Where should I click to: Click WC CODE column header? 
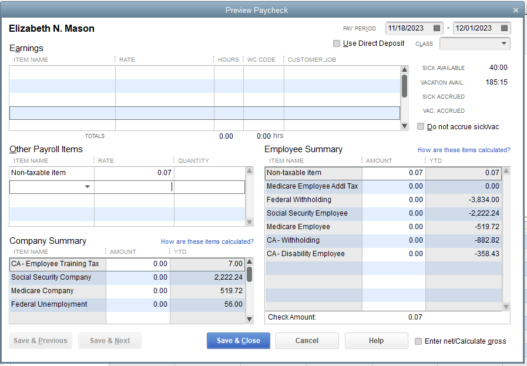tap(261, 59)
